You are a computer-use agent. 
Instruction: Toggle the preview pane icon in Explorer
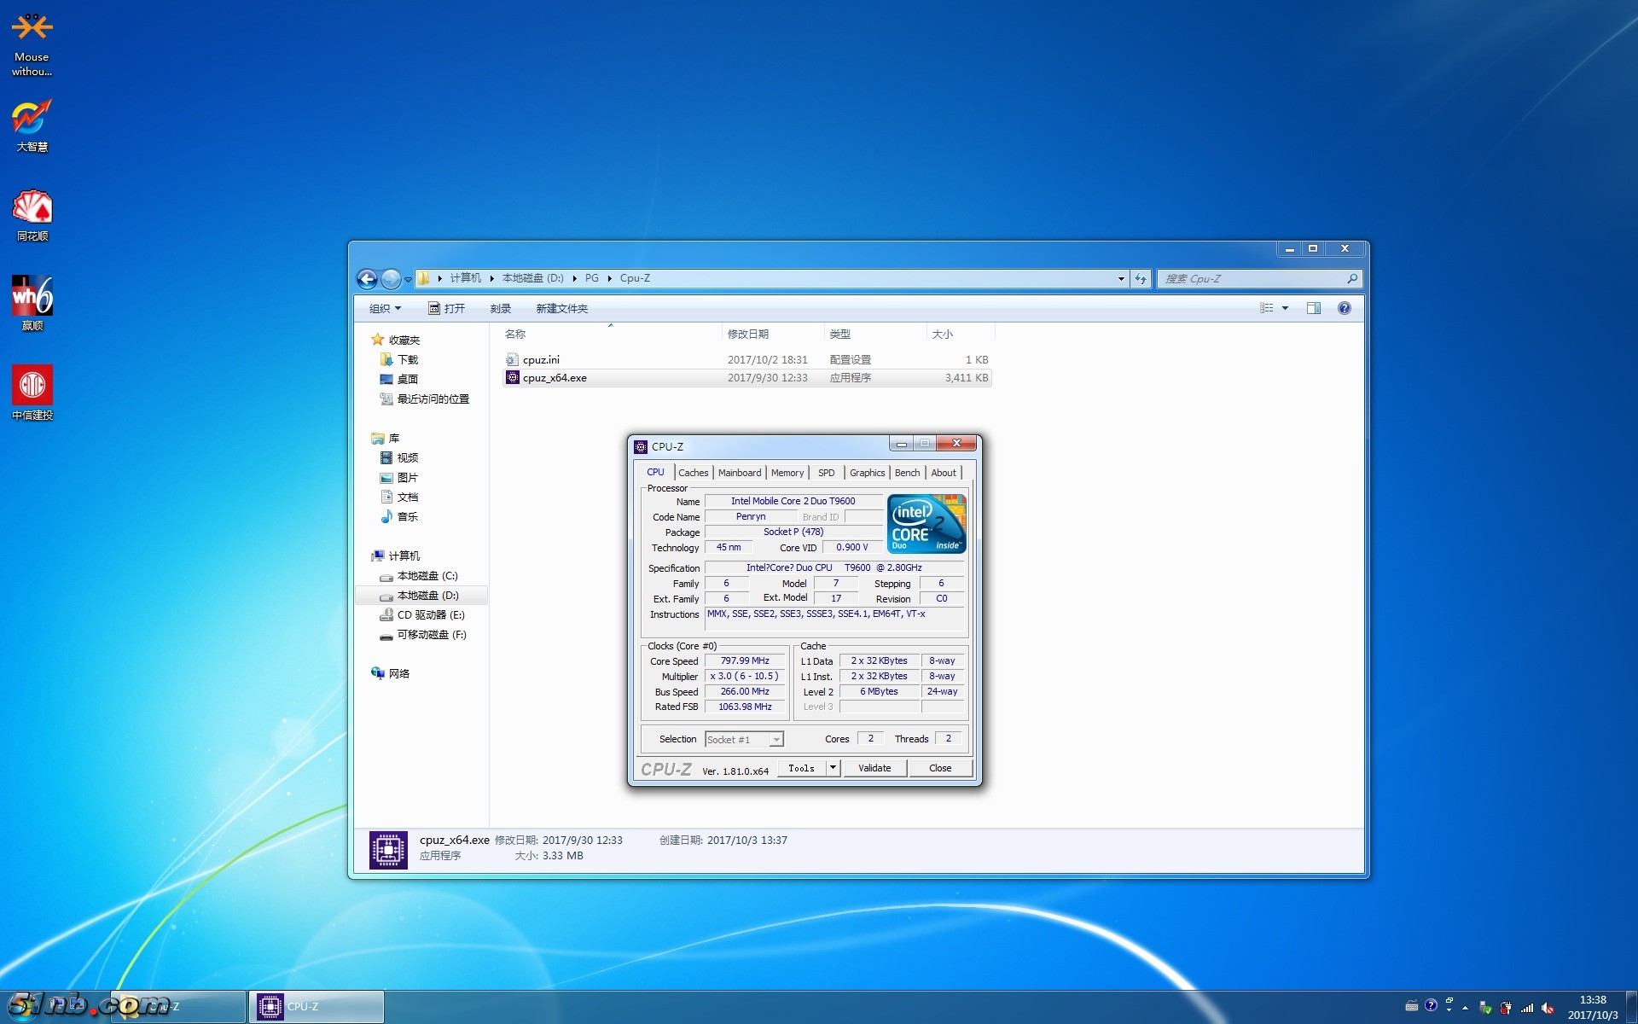[1314, 308]
